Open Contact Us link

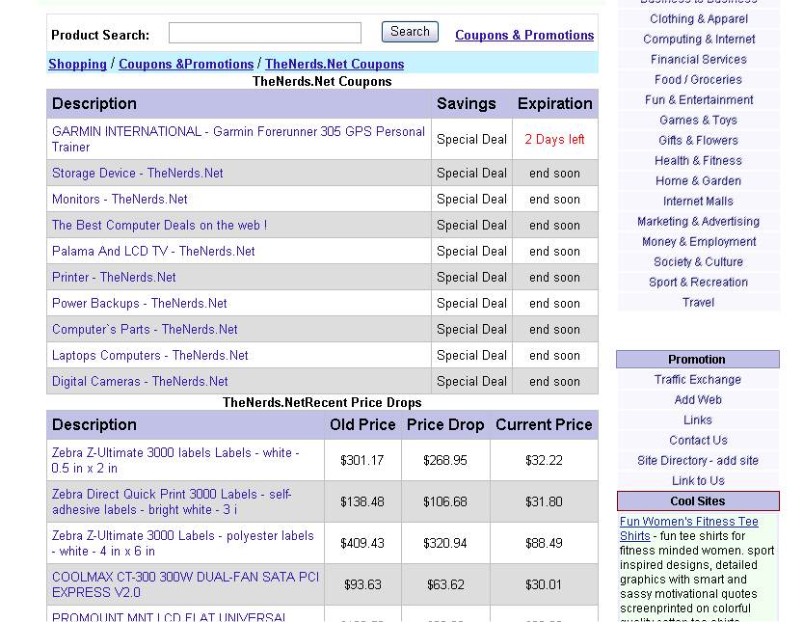tap(698, 441)
